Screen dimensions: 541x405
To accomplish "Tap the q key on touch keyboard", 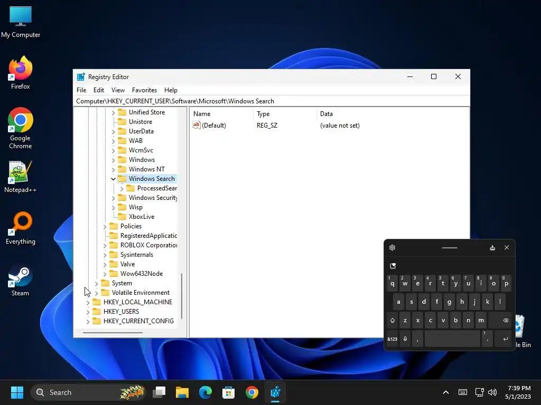I will 393,283.
